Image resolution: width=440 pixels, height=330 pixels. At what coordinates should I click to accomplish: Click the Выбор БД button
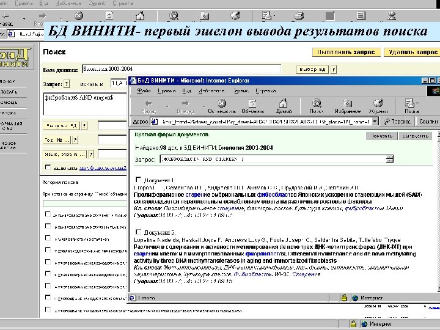point(312,69)
